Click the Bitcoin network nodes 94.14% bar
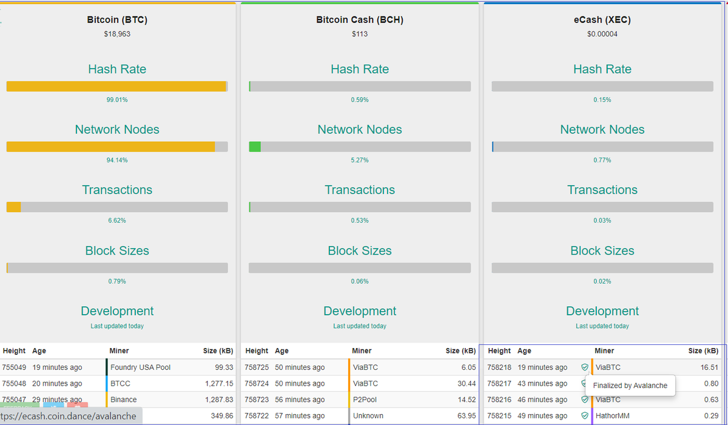 pos(117,147)
